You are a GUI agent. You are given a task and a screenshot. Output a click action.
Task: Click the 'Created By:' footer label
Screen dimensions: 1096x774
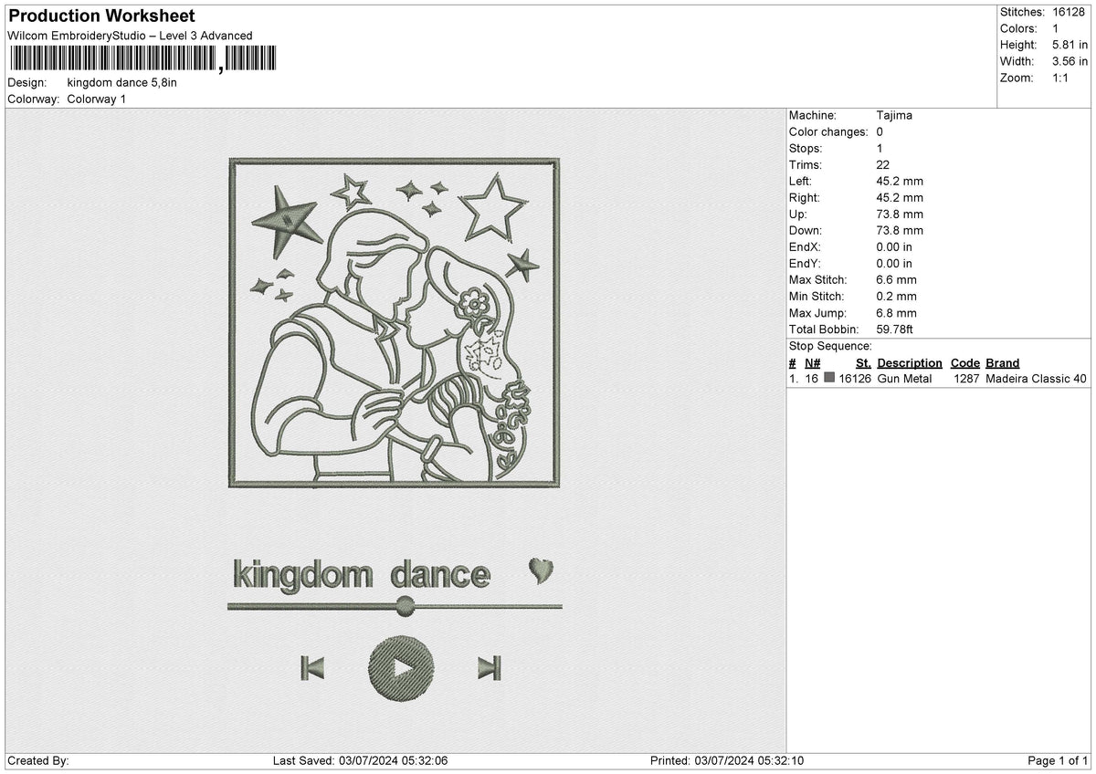coord(38,760)
